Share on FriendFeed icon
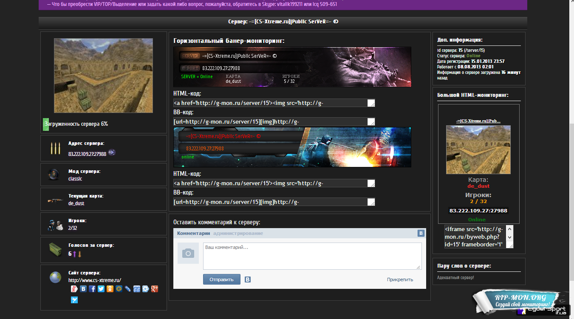 click(x=137, y=289)
